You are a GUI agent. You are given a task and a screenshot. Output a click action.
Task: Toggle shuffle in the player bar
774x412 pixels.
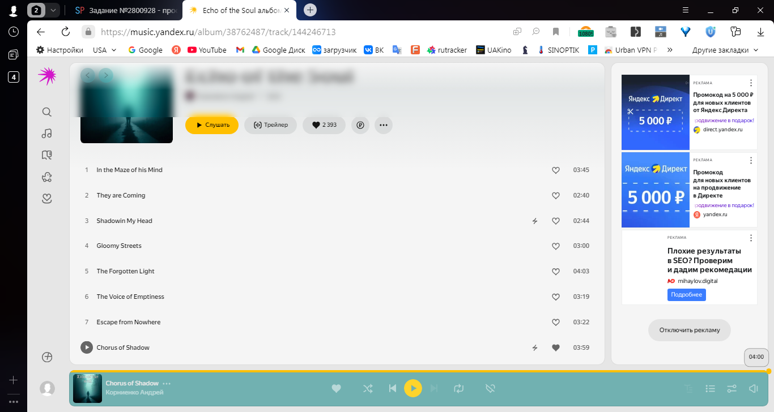(368, 388)
